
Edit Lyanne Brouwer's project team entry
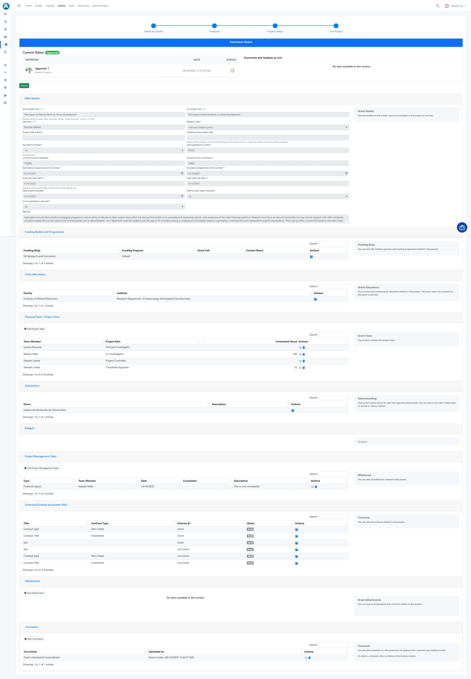click(x=300, y=347)
